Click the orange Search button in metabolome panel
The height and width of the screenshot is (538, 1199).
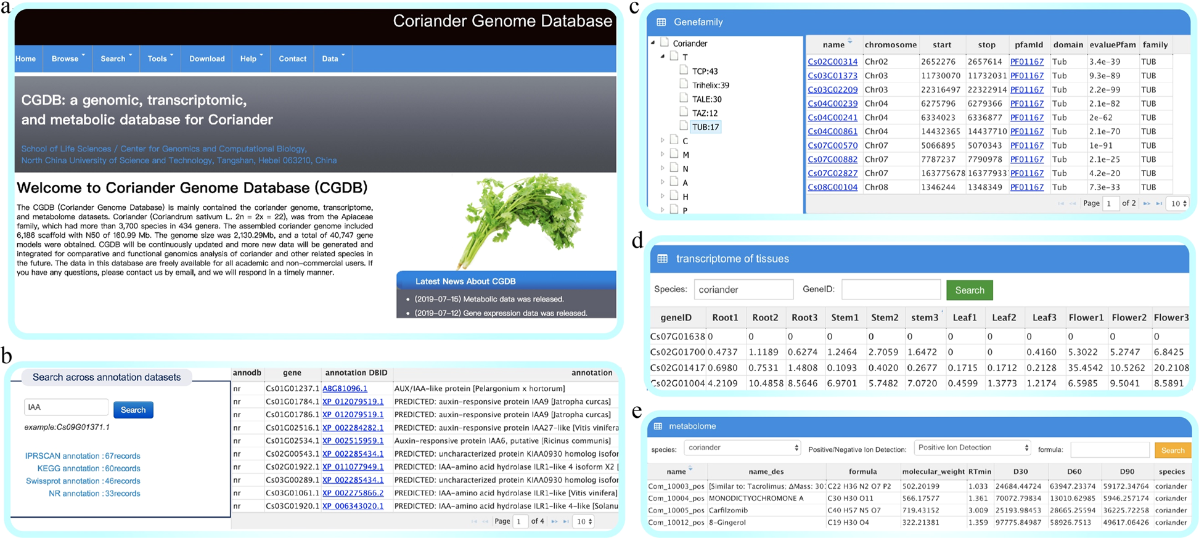(x=1172, y=450)
